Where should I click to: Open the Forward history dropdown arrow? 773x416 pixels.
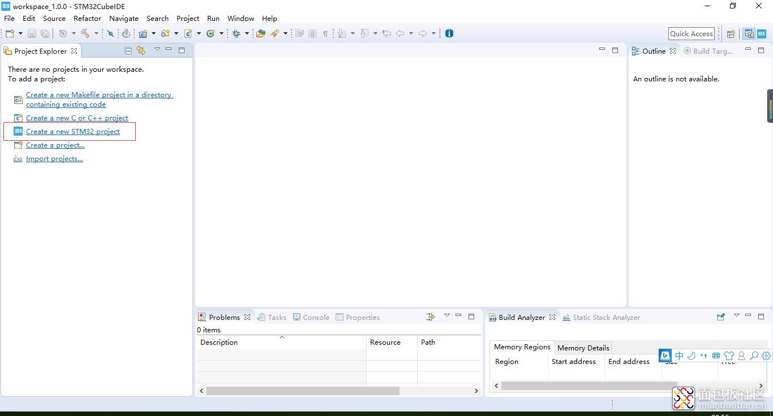(x=433, y=34)
